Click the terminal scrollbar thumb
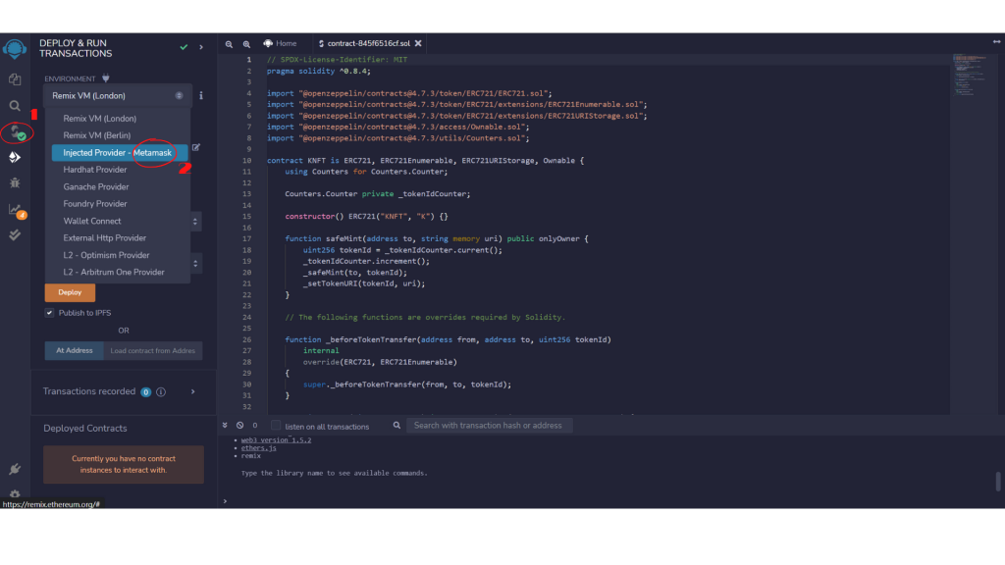This screenshot has width=1005, height=565. coord(998,481)
